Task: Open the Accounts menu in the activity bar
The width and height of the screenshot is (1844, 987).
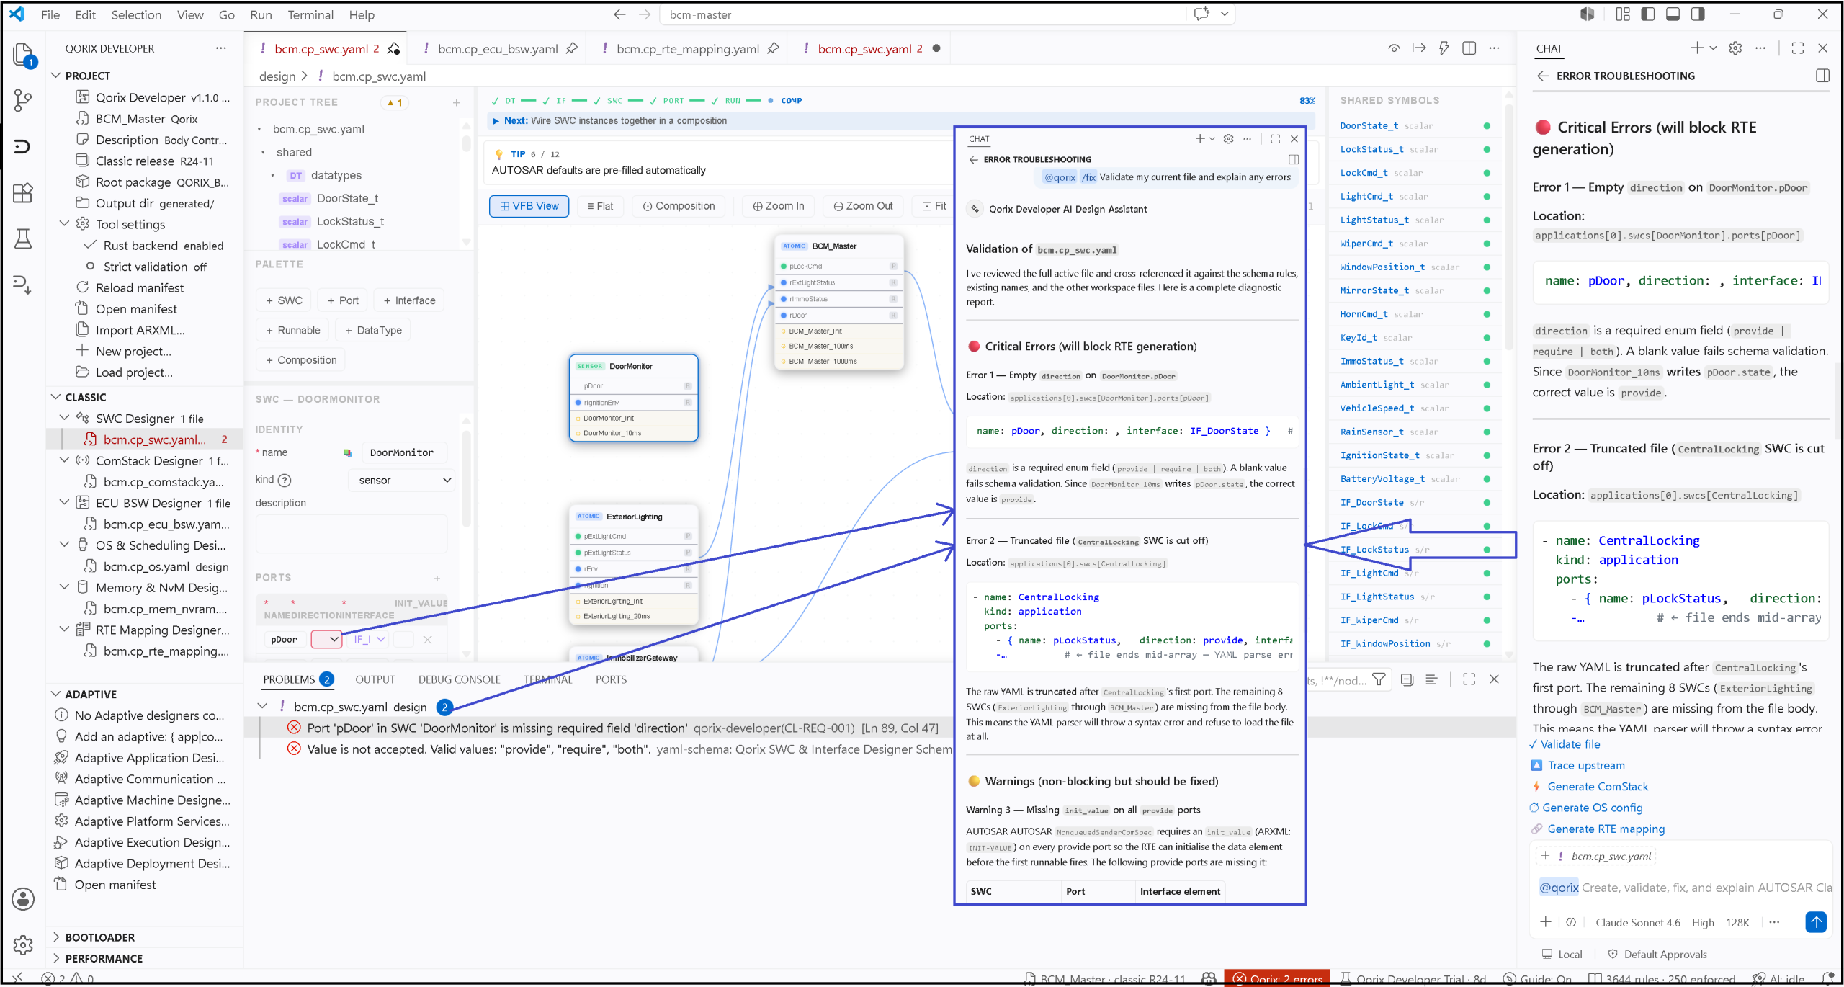Action: (x=23, y=898)
